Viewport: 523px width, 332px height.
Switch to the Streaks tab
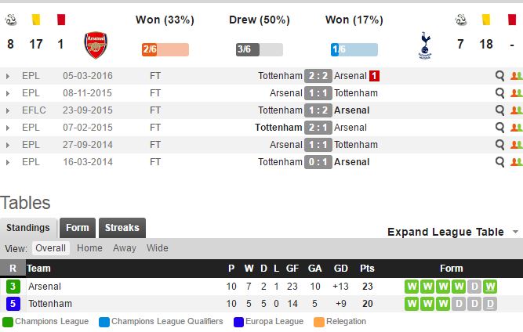tap(122, 228)
